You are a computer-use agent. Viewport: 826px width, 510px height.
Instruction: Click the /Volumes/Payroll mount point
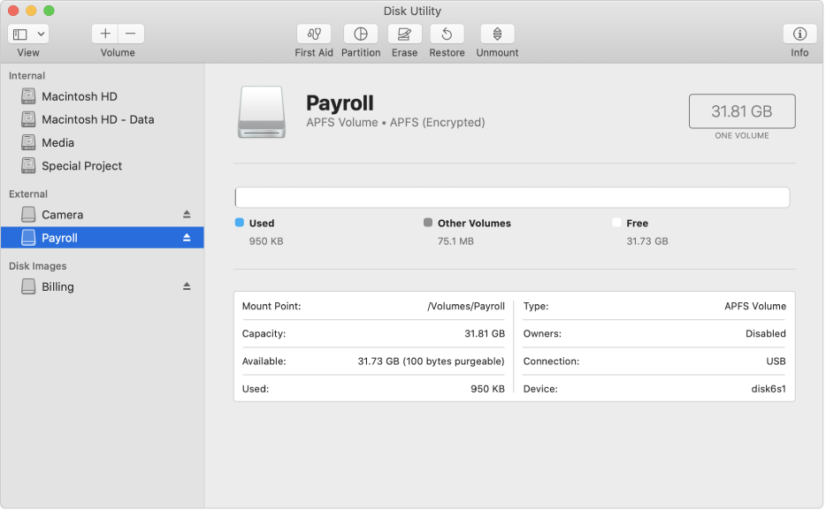(x=466, y=307)
